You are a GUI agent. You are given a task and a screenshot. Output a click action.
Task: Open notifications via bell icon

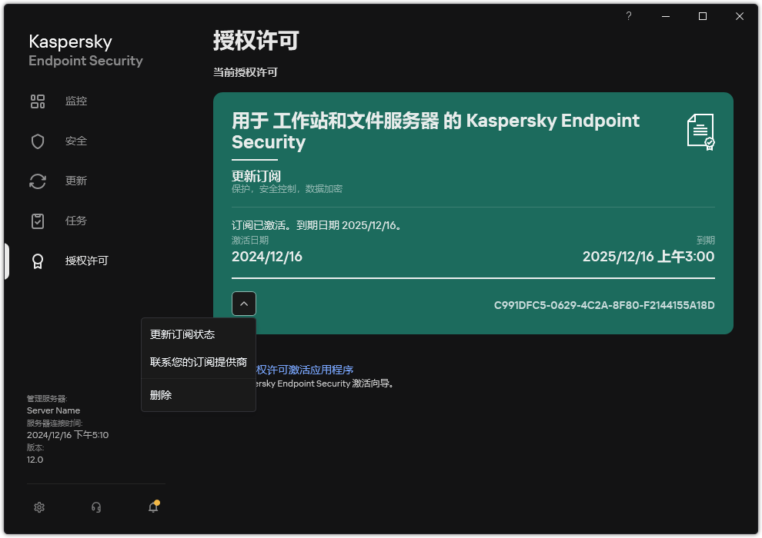coord(152,507)
